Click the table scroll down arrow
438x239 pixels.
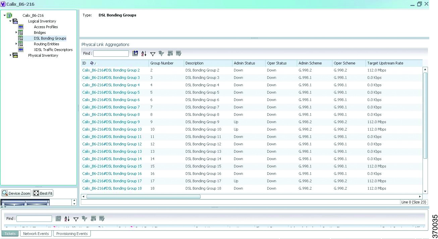[425, 192]
